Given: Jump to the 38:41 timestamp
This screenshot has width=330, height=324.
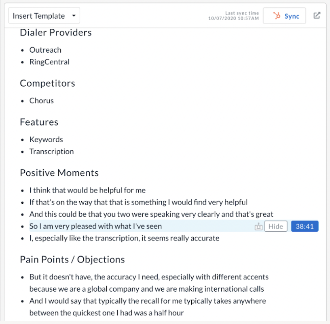Looking at the screenshot, I should point(305,226).
